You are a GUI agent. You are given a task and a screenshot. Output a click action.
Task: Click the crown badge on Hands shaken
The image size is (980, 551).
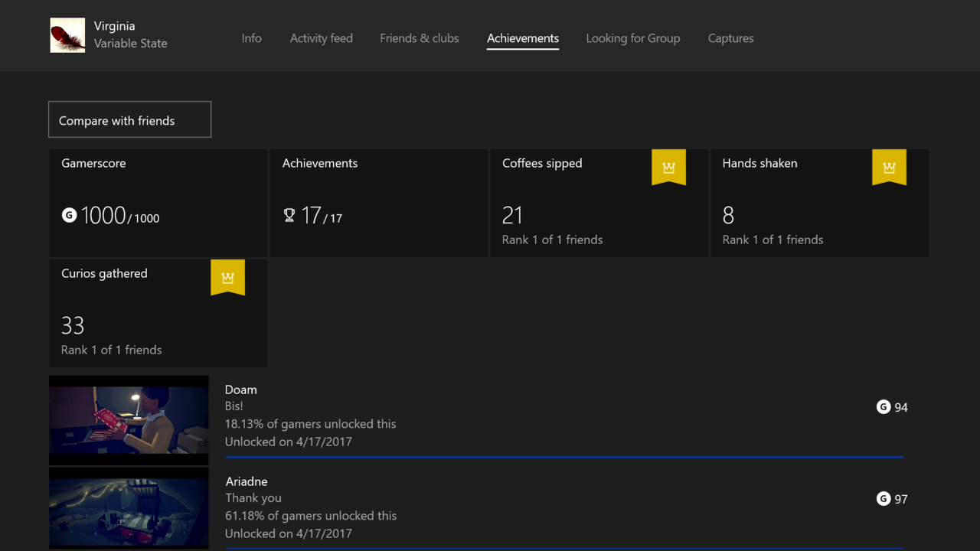tap(889, 167)
